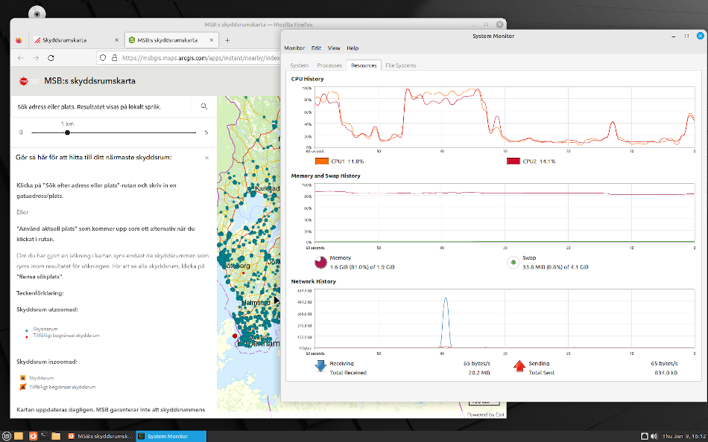Click the 1 km distance slider handle

(67, 132)
